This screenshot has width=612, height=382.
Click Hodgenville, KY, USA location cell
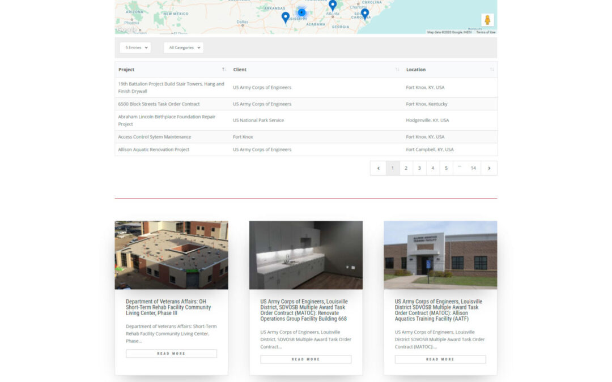pos(427,120)
